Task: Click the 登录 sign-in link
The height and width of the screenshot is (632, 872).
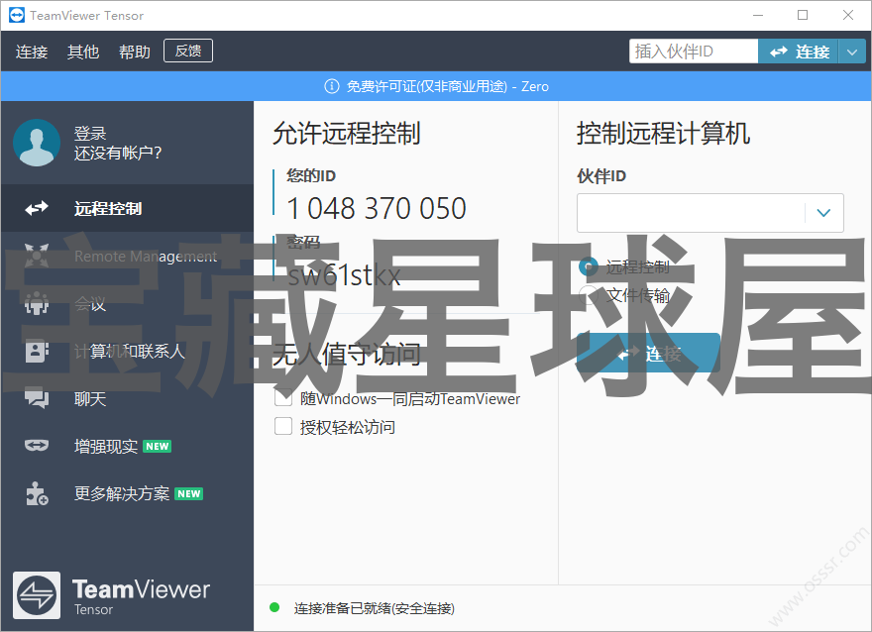Action: [x=90, y=134]
